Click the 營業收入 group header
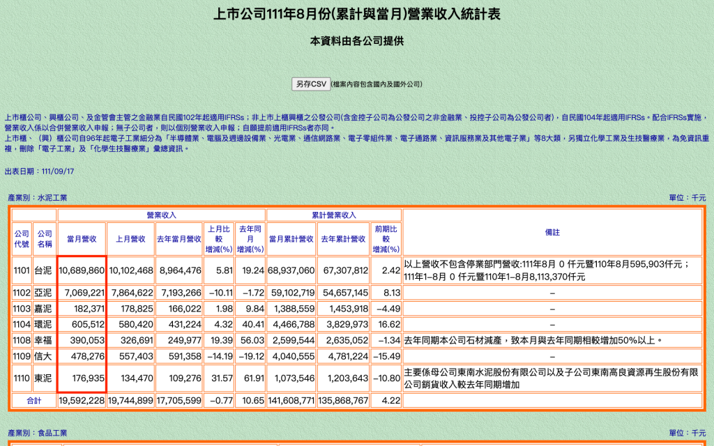The image size is (714, 446). [162, 215]
